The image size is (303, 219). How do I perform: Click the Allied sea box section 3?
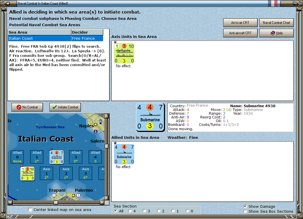pyautogui.click(x=76, y=157)
